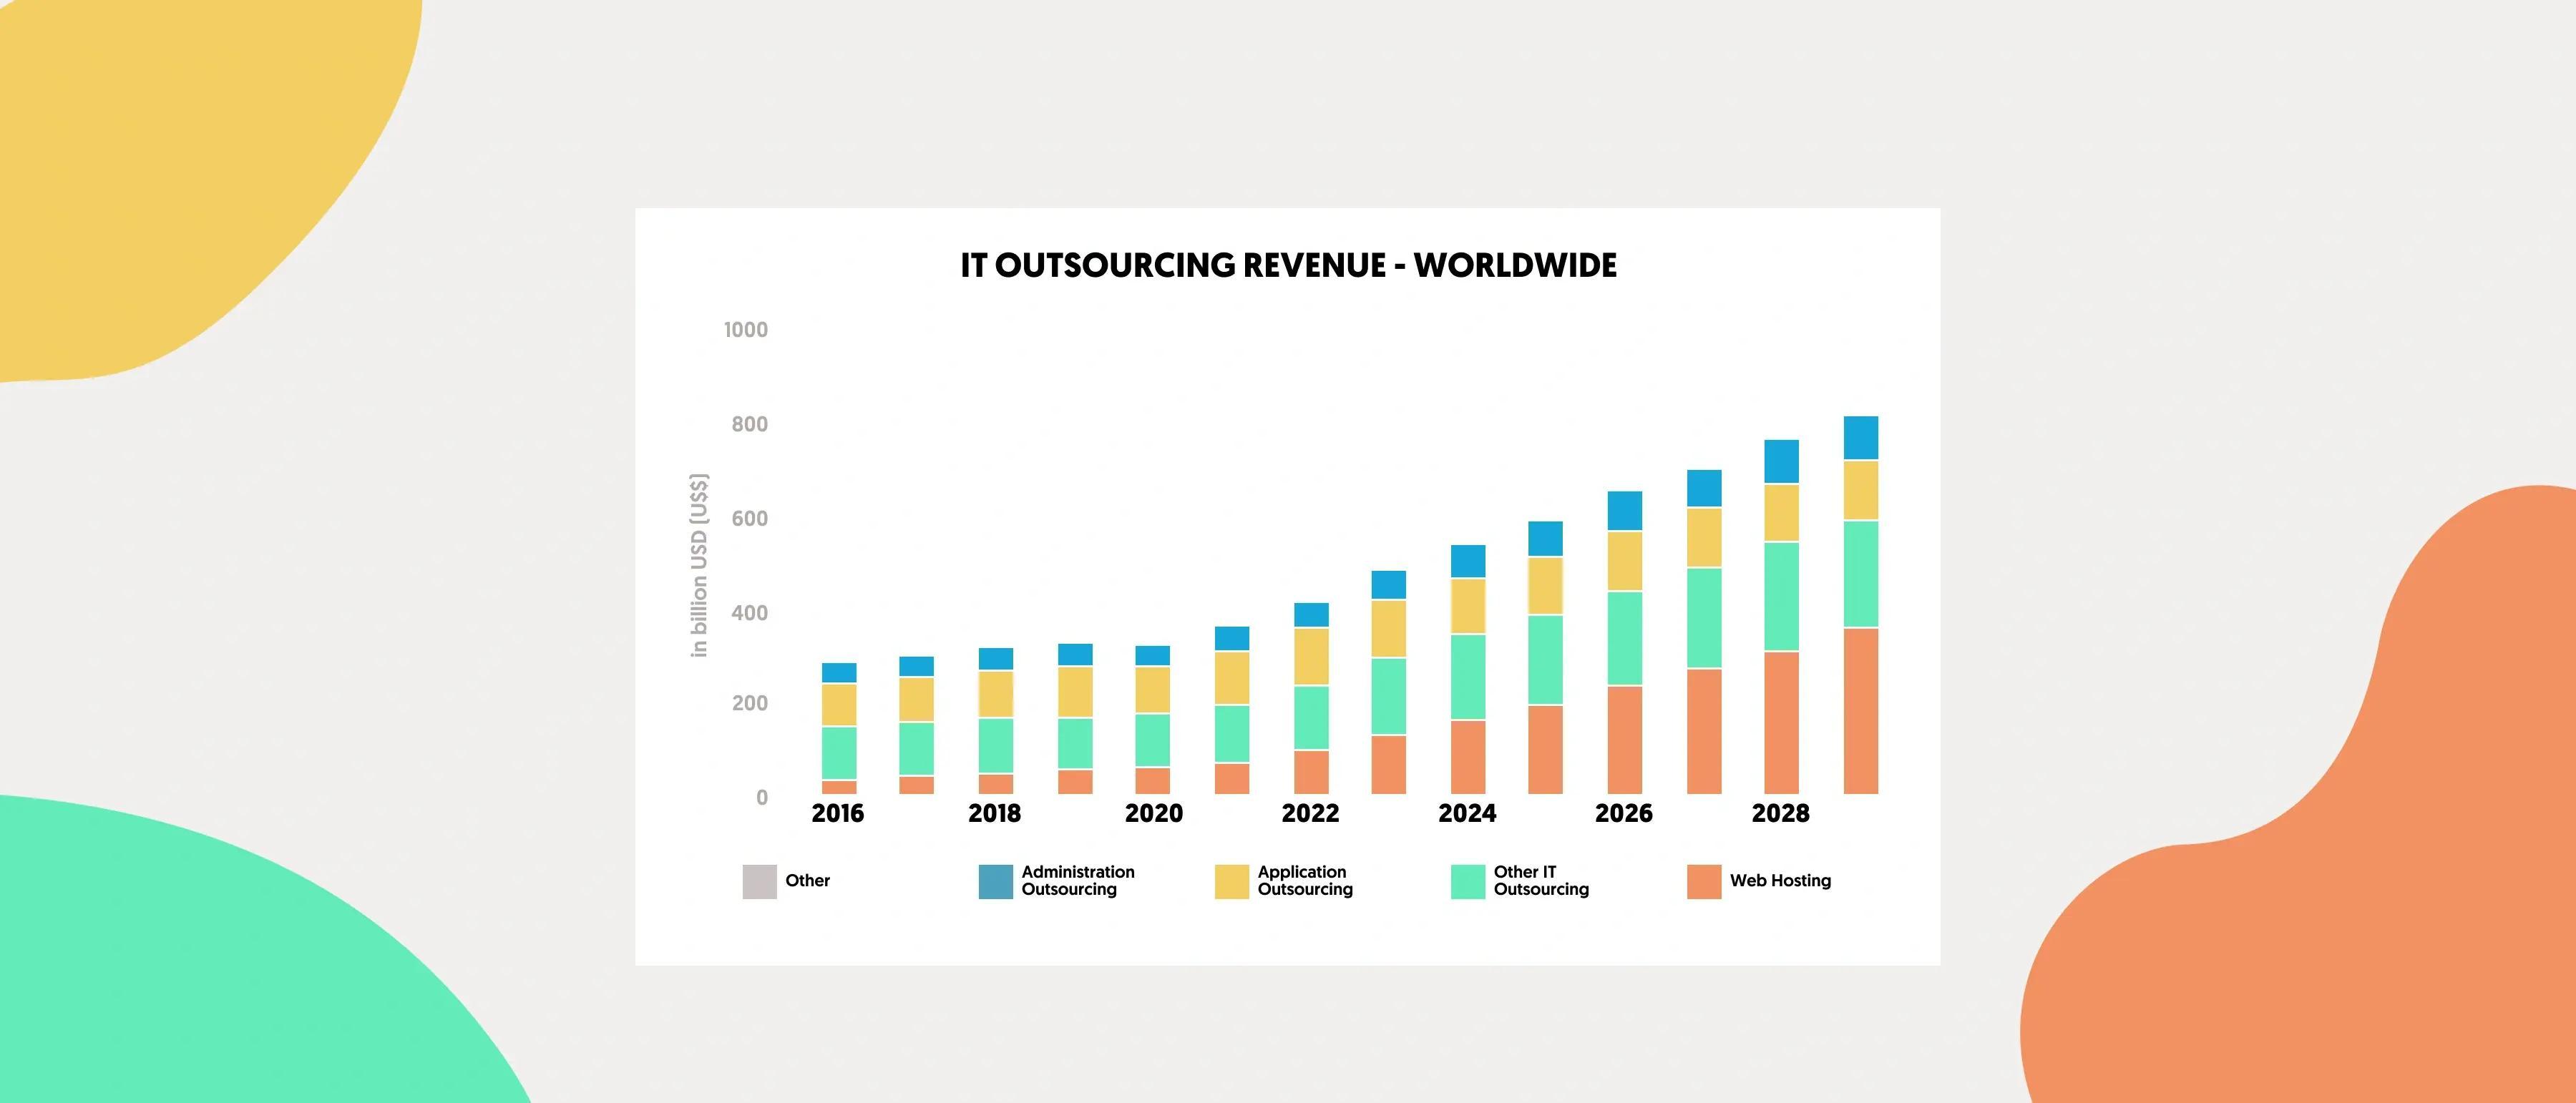2576x1103 pixels.
Task: Click the 600 y-axis value
Action: [x=749, y=518]
